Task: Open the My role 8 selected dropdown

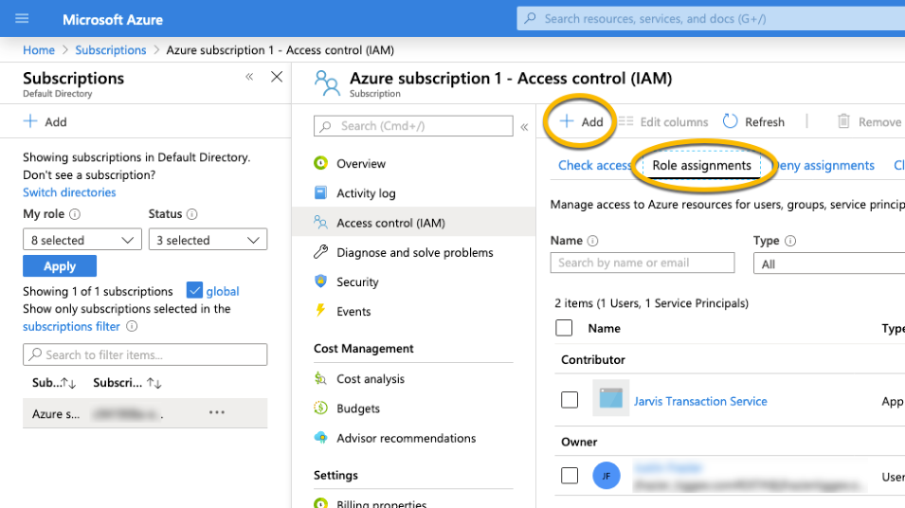Action: pyautogui.click(x=82, y=240)
